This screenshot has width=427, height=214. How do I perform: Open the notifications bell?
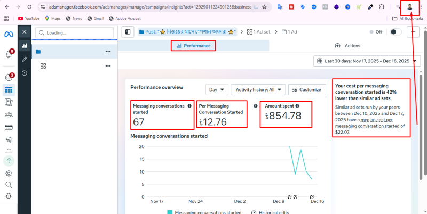(9, 54)
